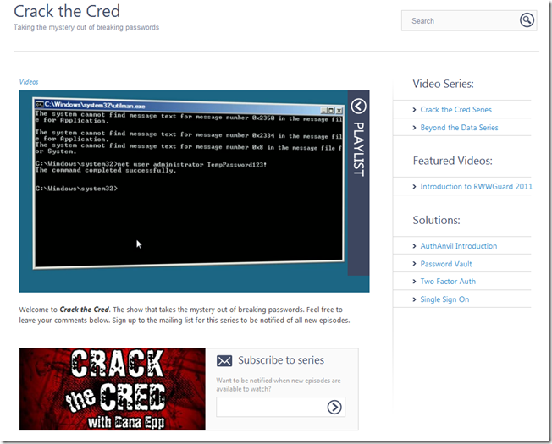552x444 pixels.
Task: Click the Subscribe to series heading
Action: 281,360
